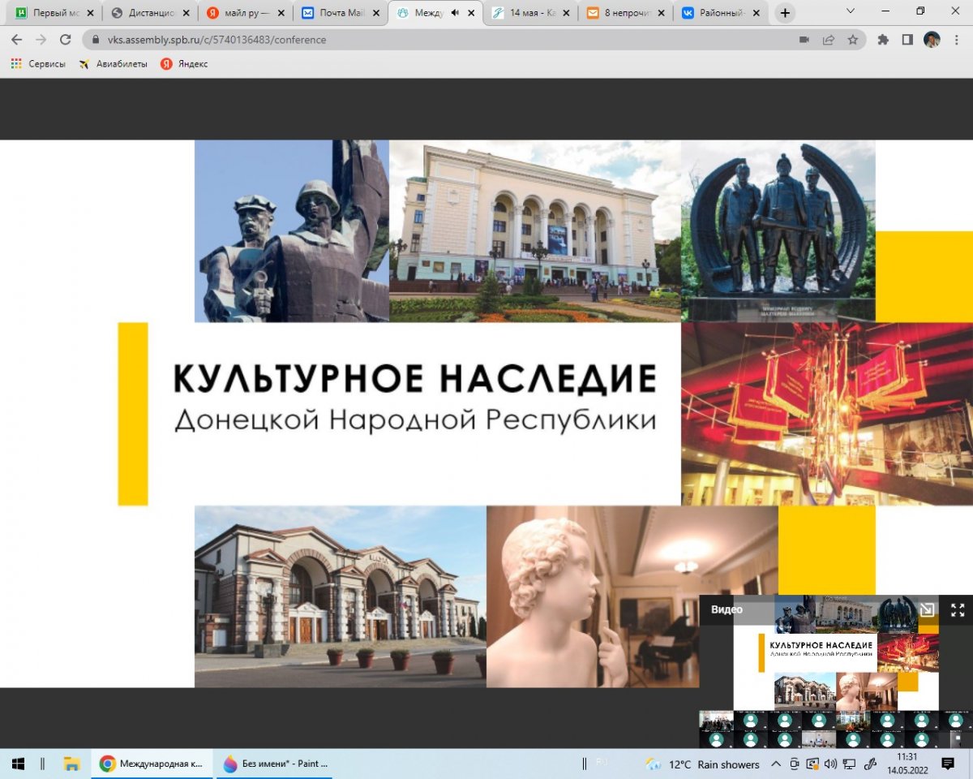Close the 'Почта Mail' tab
This screenshot has height=779, width=973.
(375, 13)
